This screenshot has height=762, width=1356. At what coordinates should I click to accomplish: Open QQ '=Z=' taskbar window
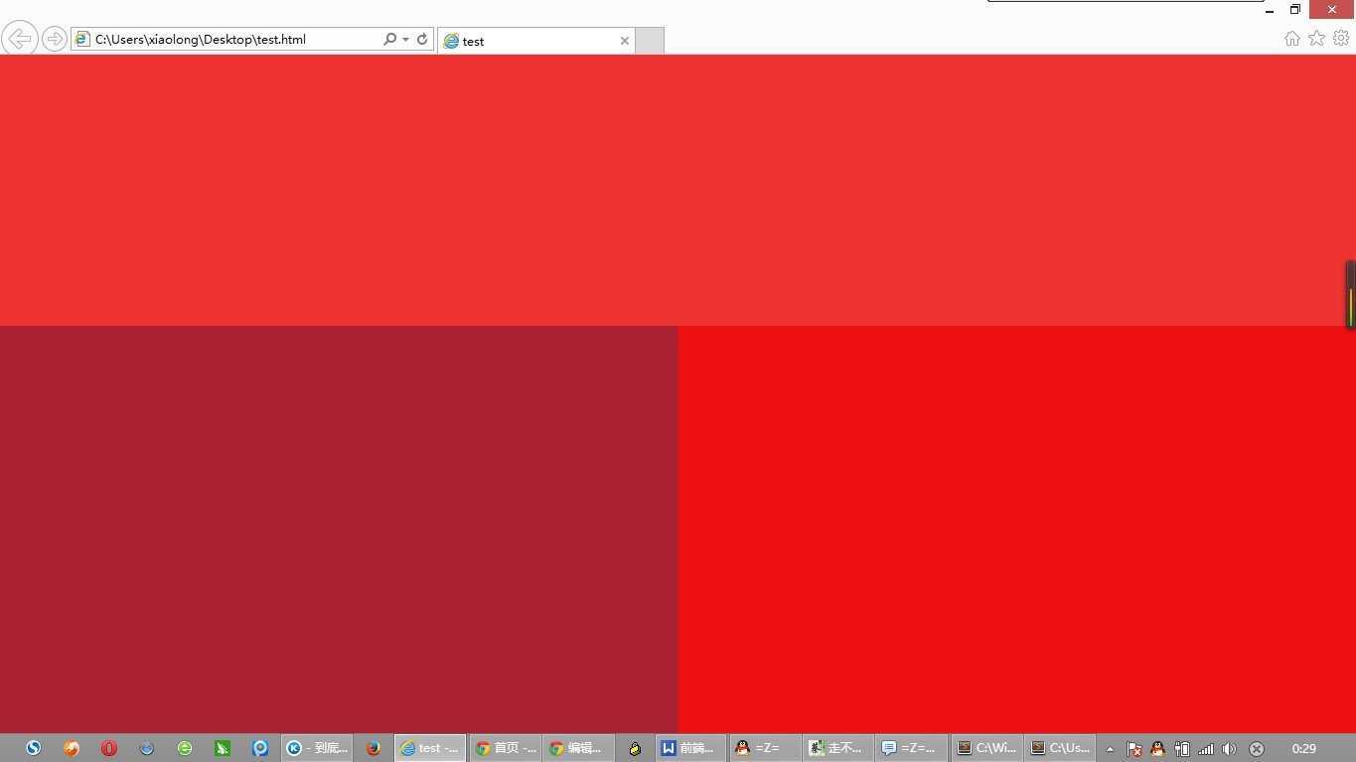coord(765,748)
